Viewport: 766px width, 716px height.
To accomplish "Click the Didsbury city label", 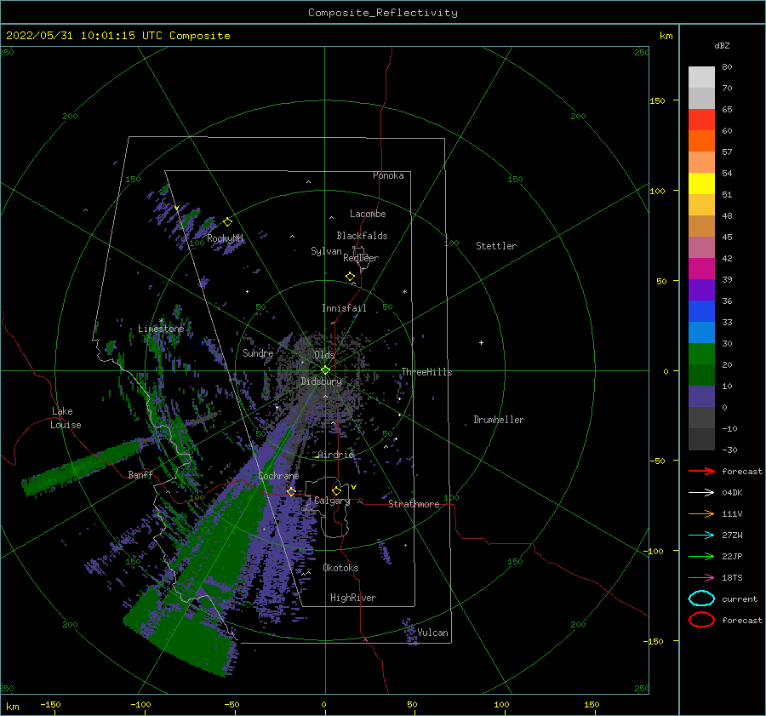I will (322, 381).
